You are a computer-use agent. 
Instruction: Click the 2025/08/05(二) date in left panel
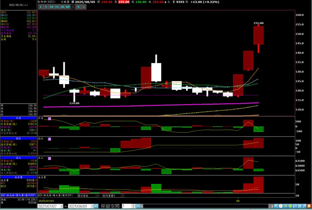[x=18, y=5]
